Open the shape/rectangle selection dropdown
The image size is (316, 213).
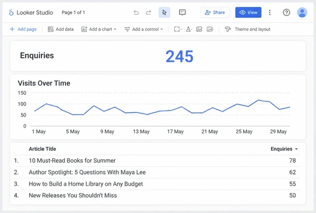point(178,29)
